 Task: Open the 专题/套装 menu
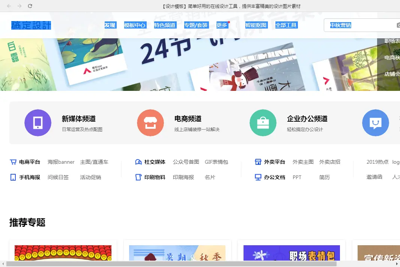click(x=196, y=25)
